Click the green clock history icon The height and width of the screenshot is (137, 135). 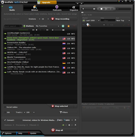63,26
